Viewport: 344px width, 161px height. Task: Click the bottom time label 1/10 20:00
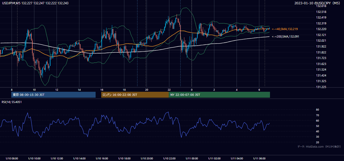click(x=146, y=159)
